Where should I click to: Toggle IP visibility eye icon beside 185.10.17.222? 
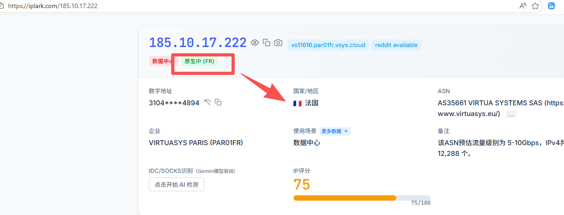(x=255, y=43)
